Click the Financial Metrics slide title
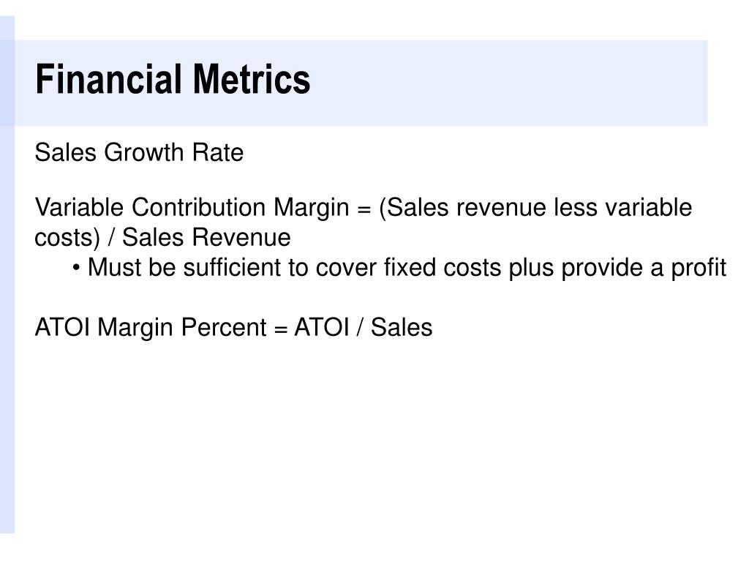Image resolution: width=749 pixels, height=562 pixels. point(173,79)
